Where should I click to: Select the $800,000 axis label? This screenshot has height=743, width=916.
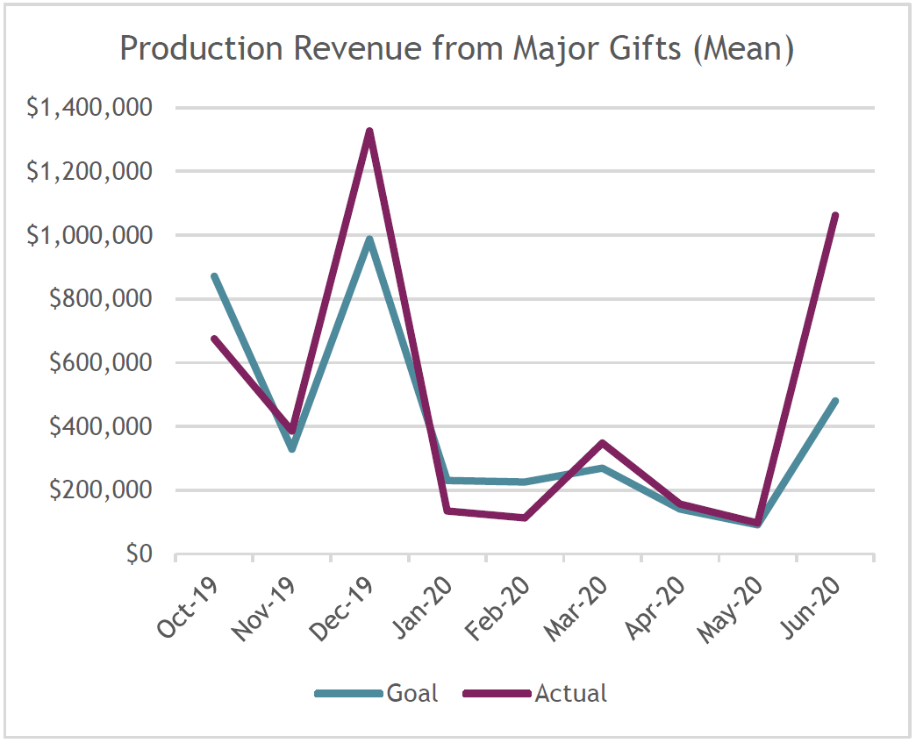(101, 298)
